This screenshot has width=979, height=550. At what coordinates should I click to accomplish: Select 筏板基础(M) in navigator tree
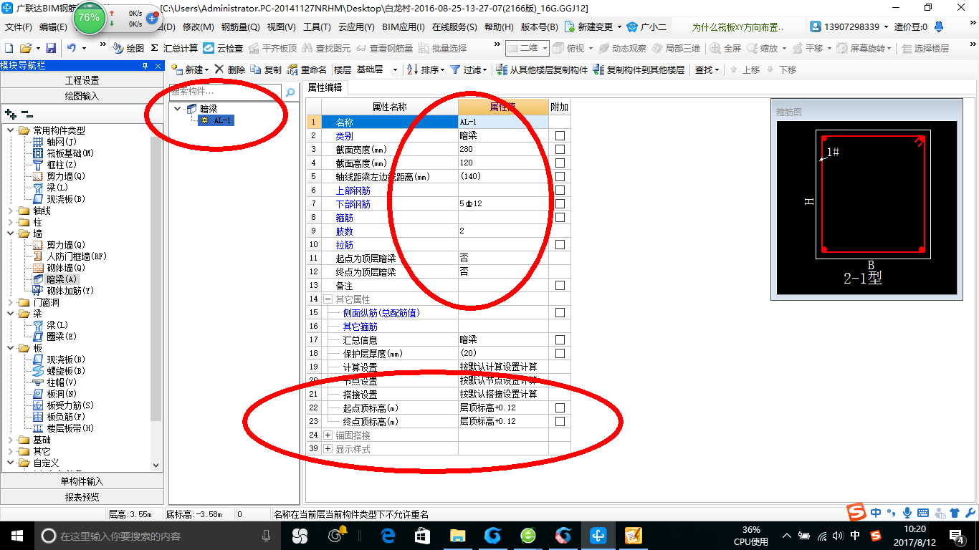tap(64, 153)
